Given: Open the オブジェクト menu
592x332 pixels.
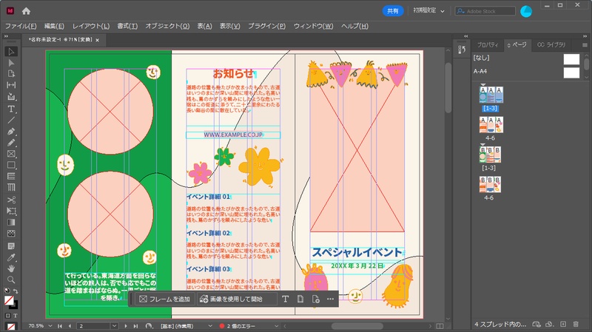Looking at the screenshot, I should (167, 26).
